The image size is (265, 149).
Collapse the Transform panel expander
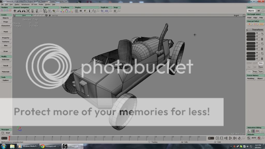coord(248,30)
